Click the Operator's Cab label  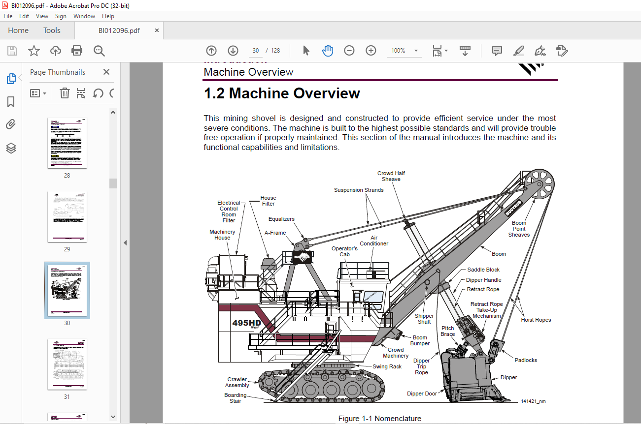(x=344, y=251)
